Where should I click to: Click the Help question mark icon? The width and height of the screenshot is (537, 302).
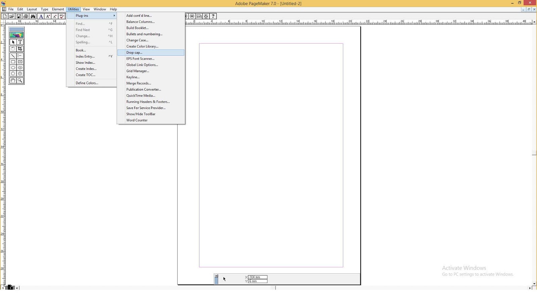pos(213,16)
